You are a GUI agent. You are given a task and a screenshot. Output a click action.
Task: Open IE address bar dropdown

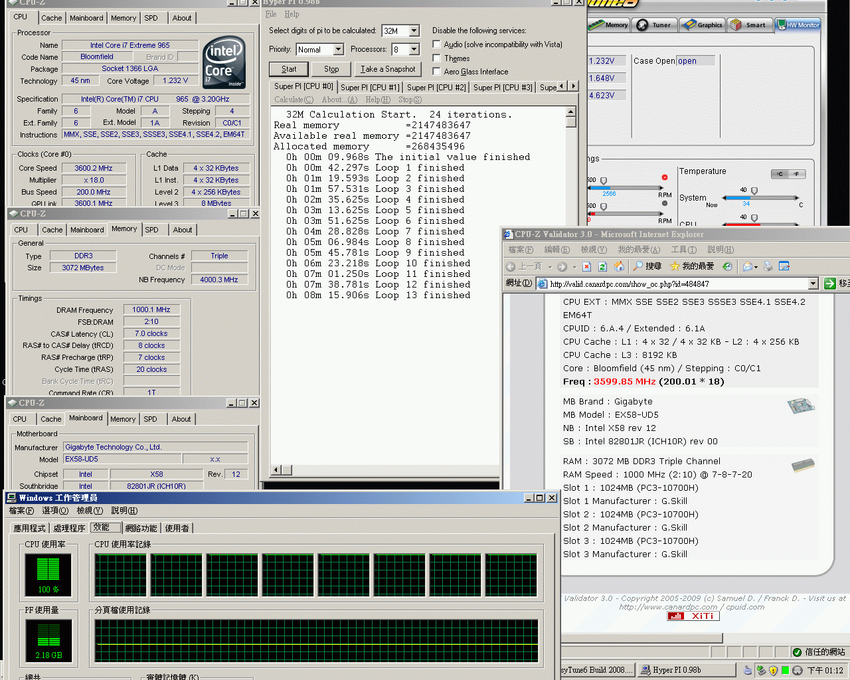point(813,284)
